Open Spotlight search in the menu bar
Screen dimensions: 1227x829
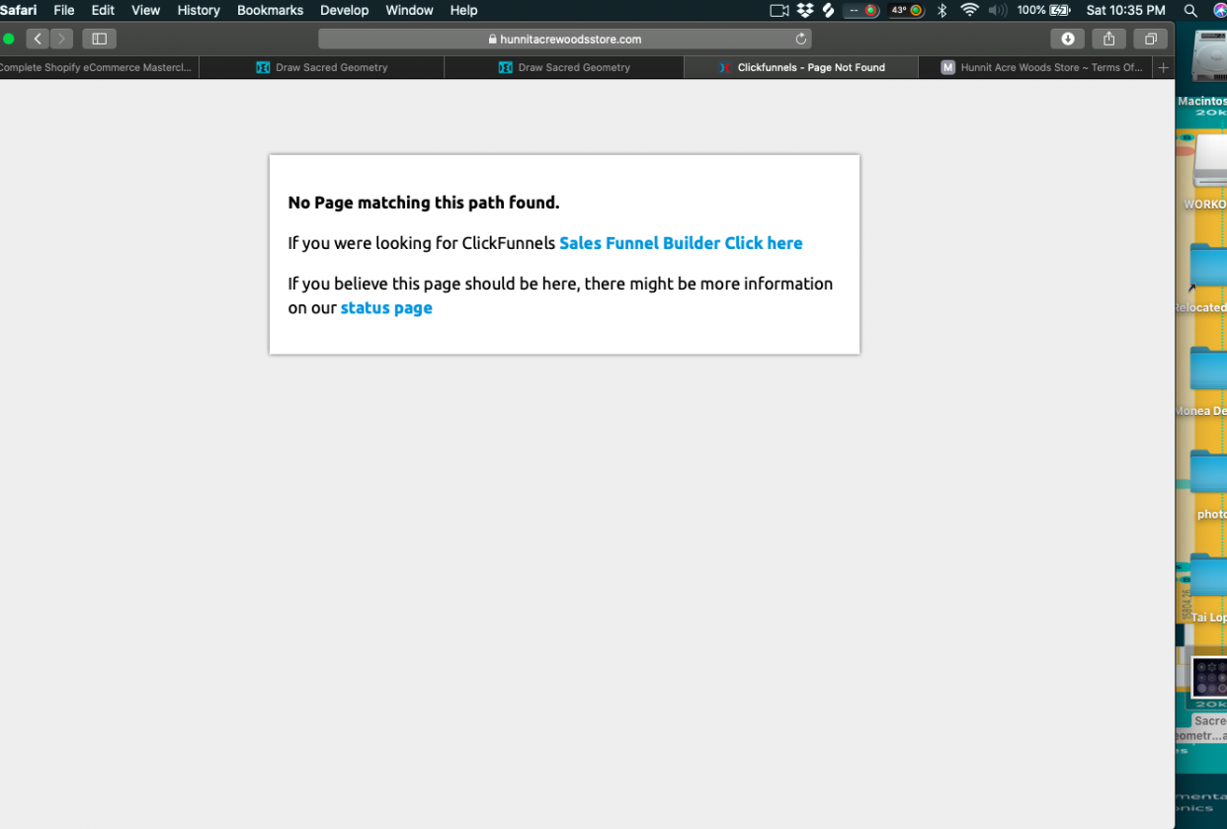pos(1190,10)
